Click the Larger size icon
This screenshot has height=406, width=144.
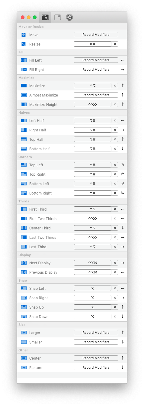pos(24,333)
